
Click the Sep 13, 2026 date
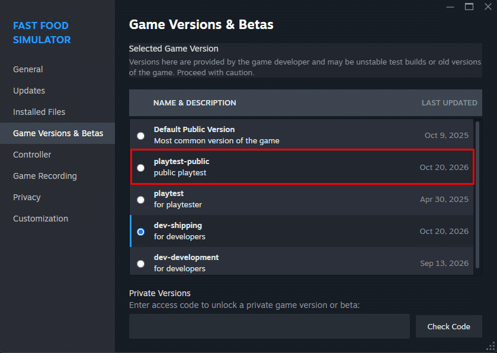[444, 264]
